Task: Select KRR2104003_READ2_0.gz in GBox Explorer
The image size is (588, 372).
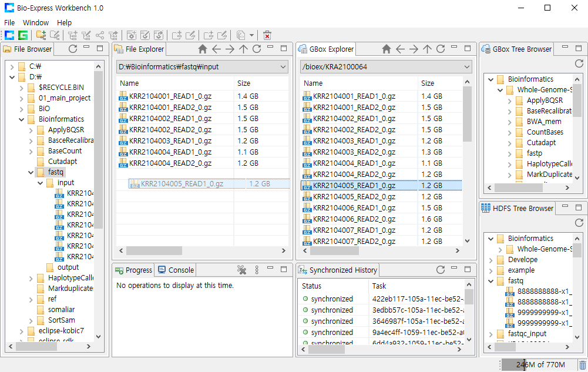Action: (354, 152)
